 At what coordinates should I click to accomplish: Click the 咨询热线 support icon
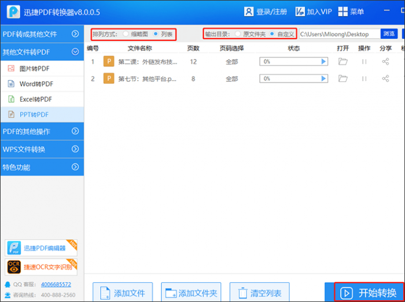pyautogui.click(x=8, y=295)
